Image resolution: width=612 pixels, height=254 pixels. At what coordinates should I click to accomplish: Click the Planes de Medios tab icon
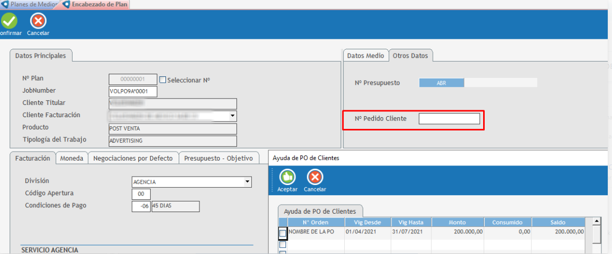tap(5, 4)
